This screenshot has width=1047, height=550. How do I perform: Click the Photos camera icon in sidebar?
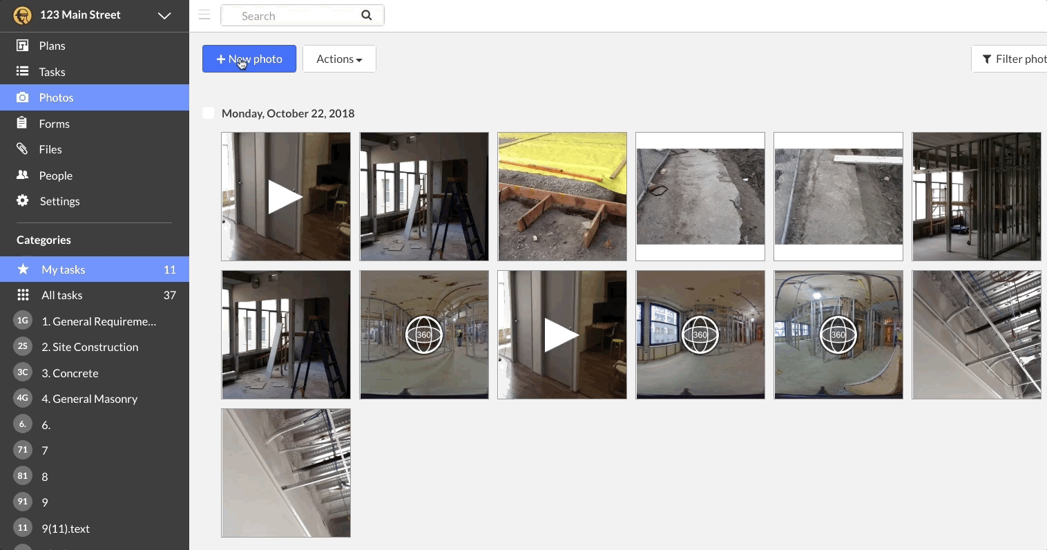(23, 97)
